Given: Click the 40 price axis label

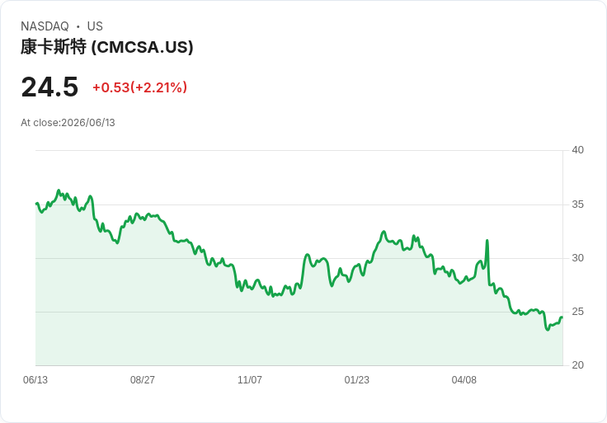Looking at the screenshot, I should (577, 150).
